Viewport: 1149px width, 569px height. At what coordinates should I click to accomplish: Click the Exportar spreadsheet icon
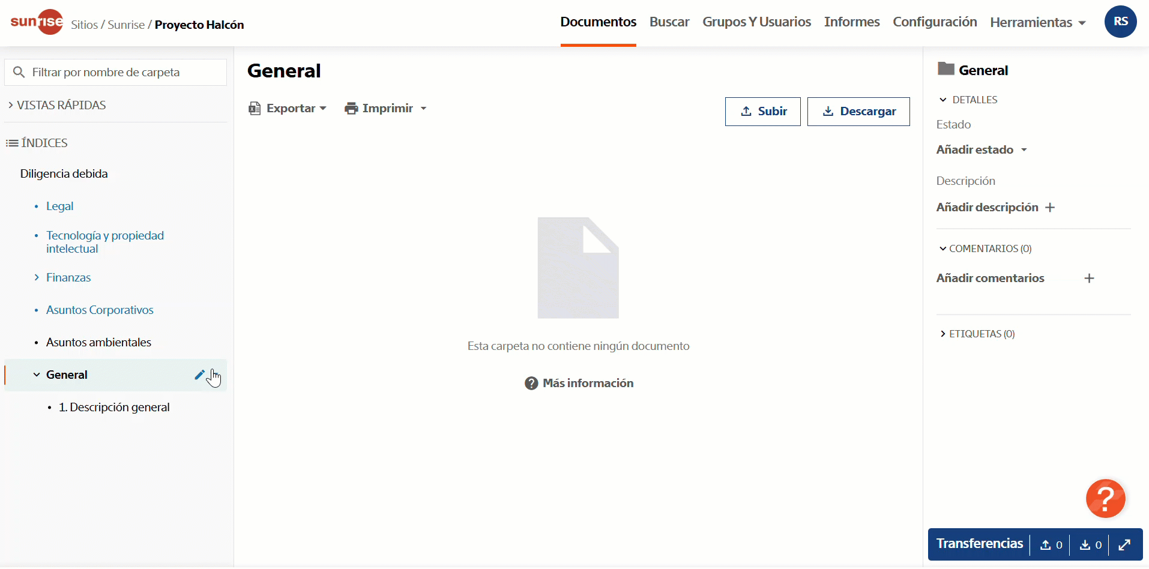[x=255, y=109]
